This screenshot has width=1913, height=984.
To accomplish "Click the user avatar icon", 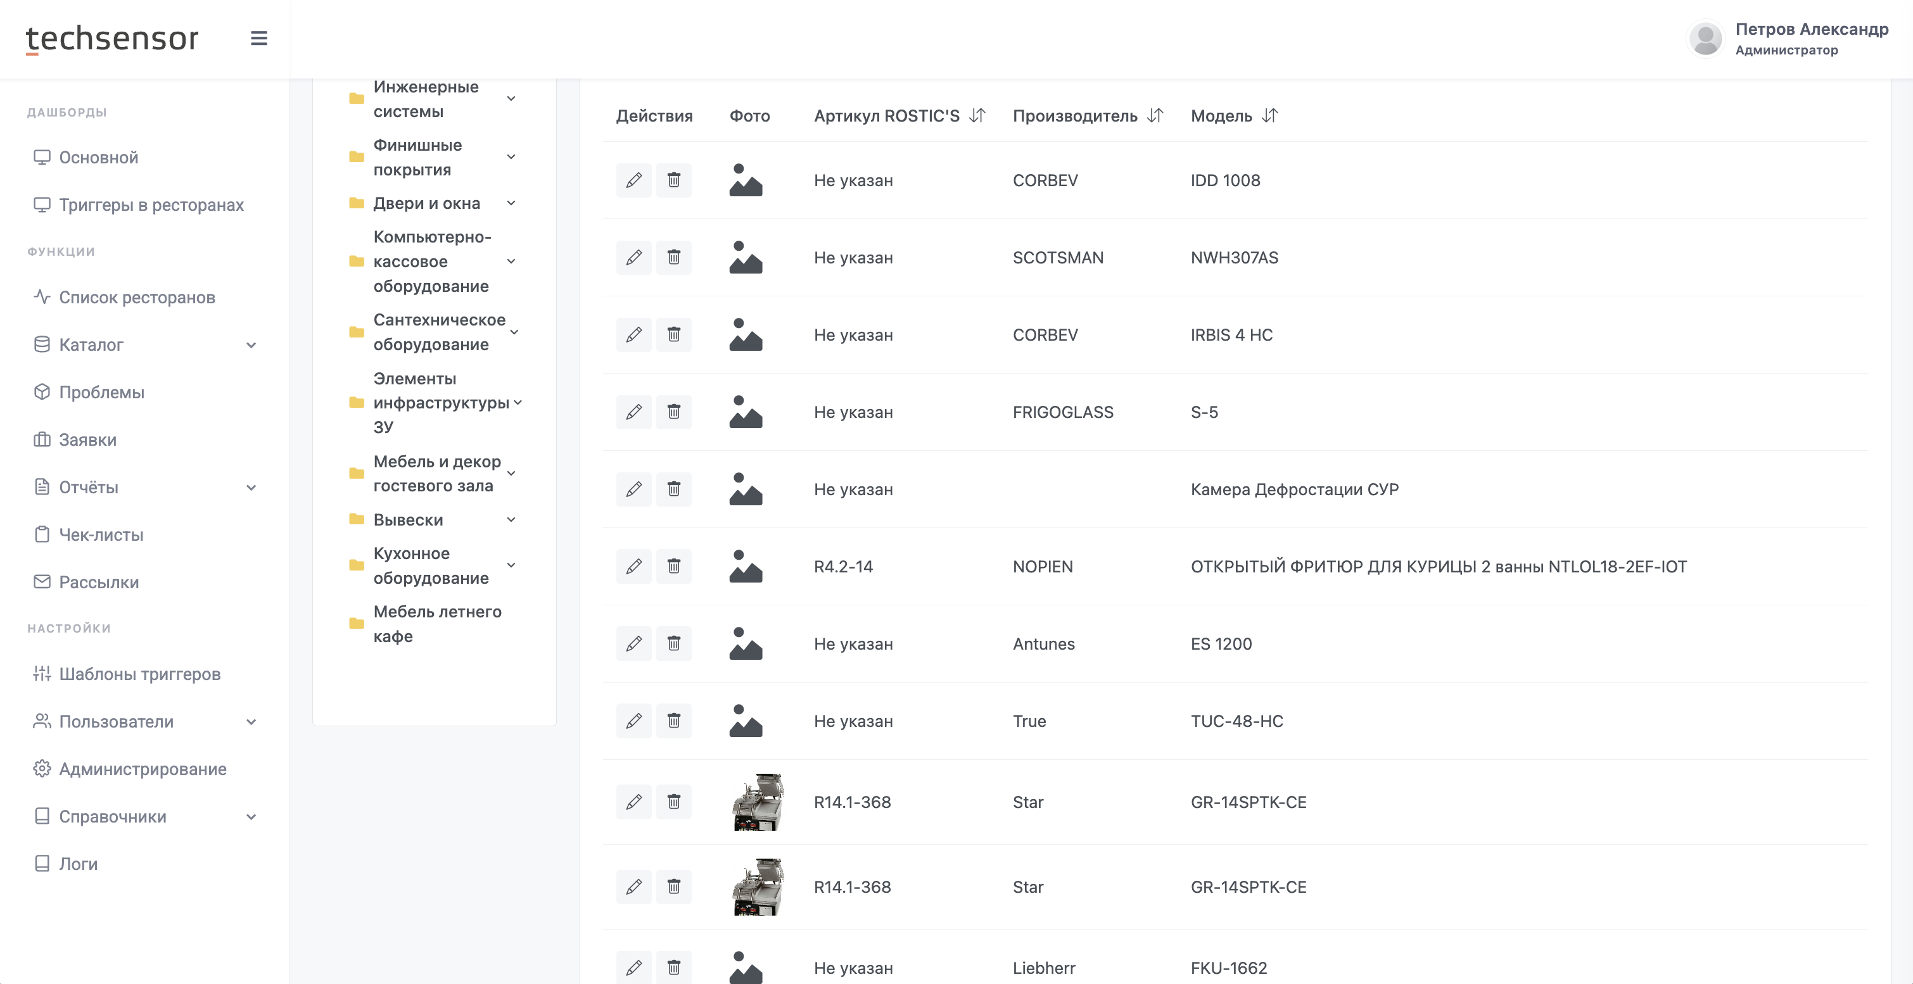I will (1705, 39).
